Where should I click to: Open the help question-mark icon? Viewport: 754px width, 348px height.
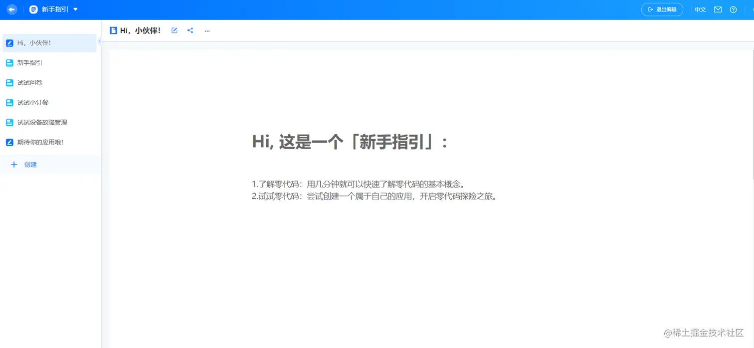click(x=733, y=9)
